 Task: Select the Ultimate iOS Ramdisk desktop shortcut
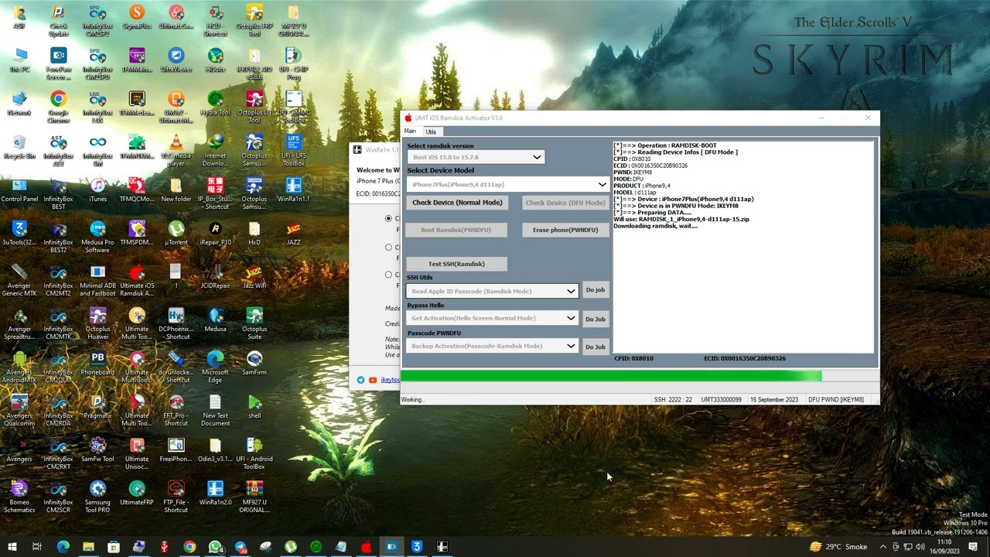pyautogui.click(x=137, y=280)
